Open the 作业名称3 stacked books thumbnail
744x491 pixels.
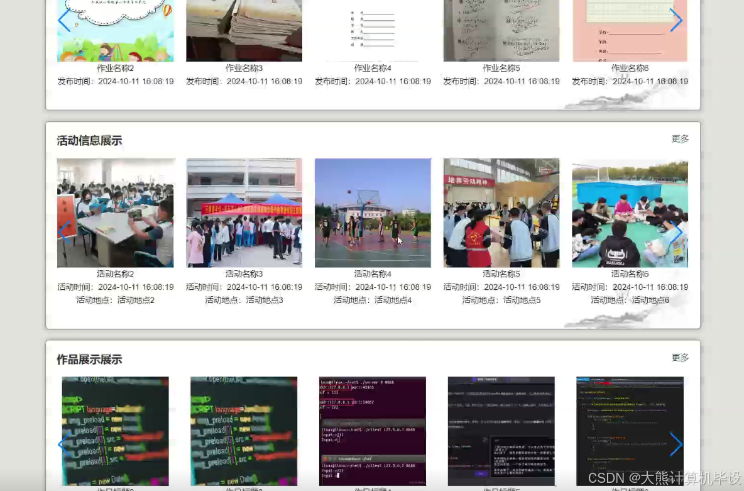coord(244,30)
